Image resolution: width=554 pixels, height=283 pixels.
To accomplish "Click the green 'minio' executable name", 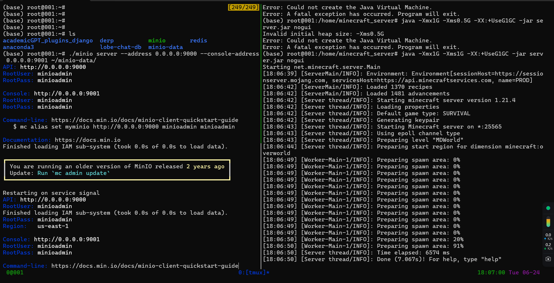I will click(x=157, y=40).
